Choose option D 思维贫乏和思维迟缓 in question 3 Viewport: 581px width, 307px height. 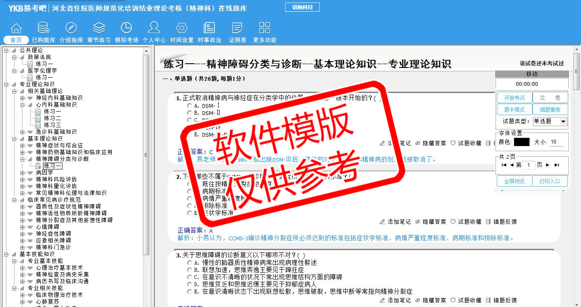[x=190, y=284]
